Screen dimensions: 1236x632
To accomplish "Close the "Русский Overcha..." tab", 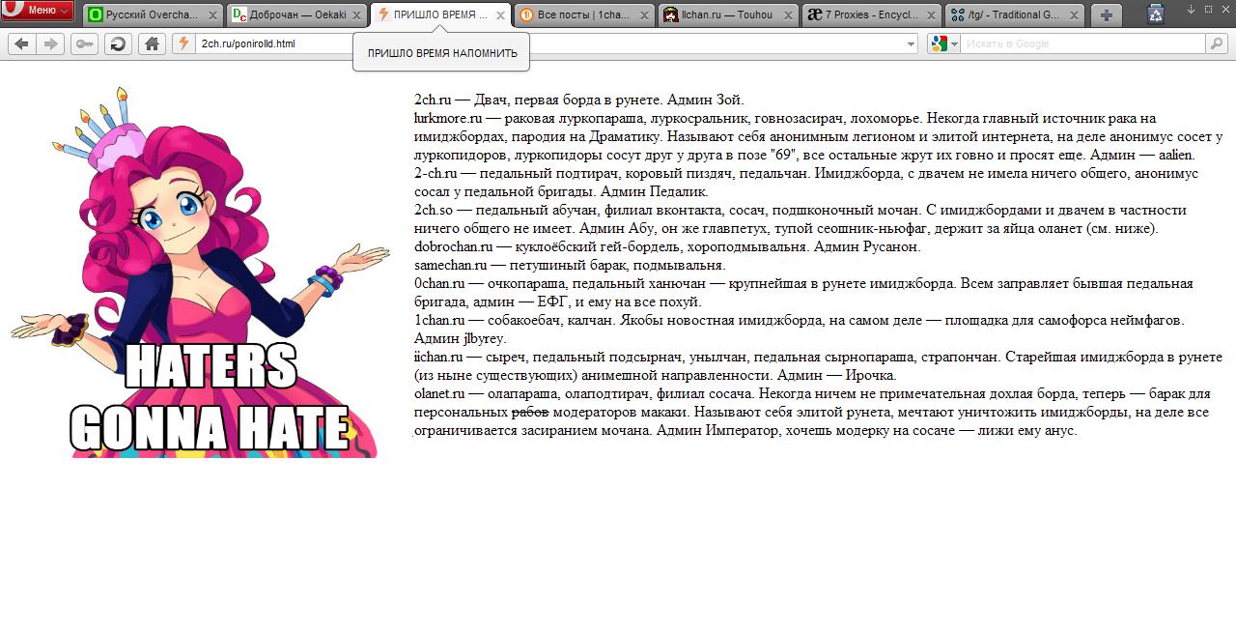I will click(x=214, y=14).
